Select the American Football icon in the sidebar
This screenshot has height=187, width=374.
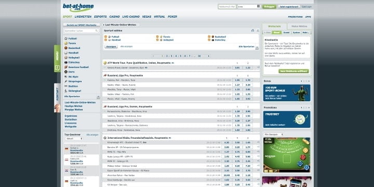click(66, 67)
